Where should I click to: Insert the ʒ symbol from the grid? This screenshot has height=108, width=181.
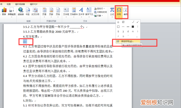tap(123, 31)
